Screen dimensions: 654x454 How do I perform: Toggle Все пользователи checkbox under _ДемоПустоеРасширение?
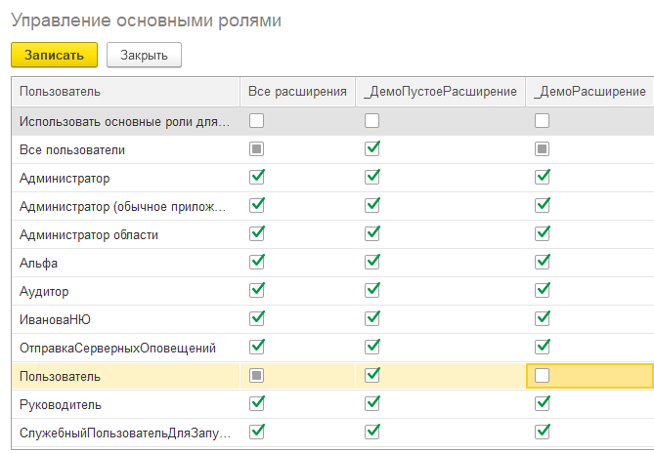coord(371,149)
